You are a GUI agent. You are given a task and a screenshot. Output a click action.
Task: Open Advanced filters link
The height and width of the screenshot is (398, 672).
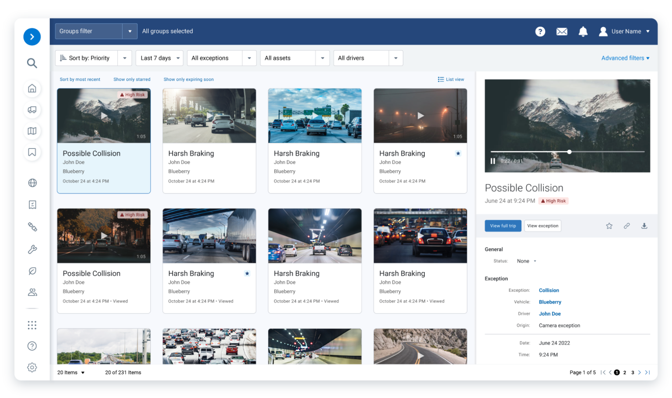625,58
